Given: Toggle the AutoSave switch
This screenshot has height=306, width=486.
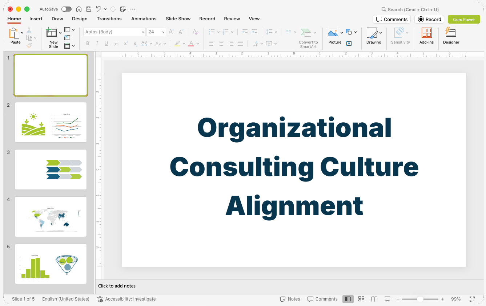Looking at the screenshot, I should [x=67, y=9].
